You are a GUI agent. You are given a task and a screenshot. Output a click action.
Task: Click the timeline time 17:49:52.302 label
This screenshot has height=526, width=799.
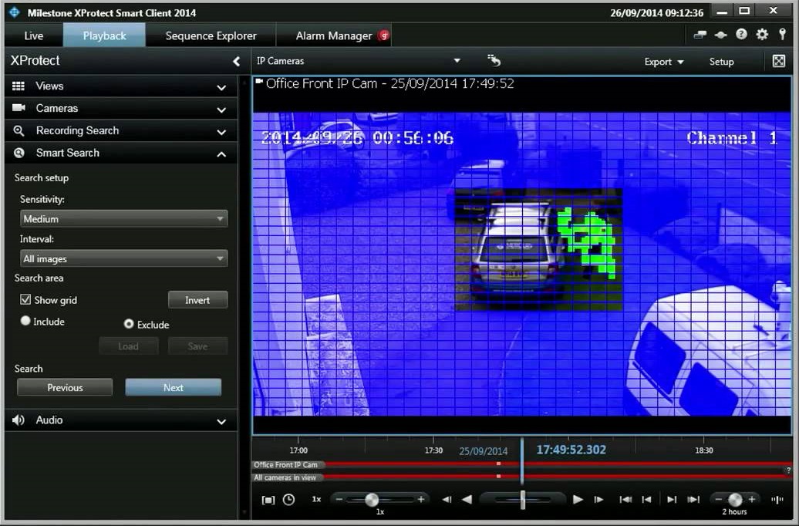click(x=571, y=450)
